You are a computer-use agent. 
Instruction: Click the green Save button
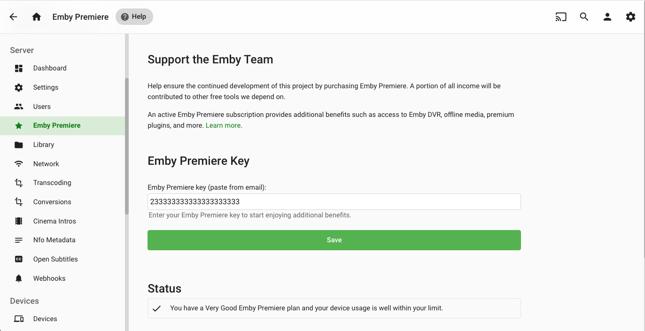point(334,240)
